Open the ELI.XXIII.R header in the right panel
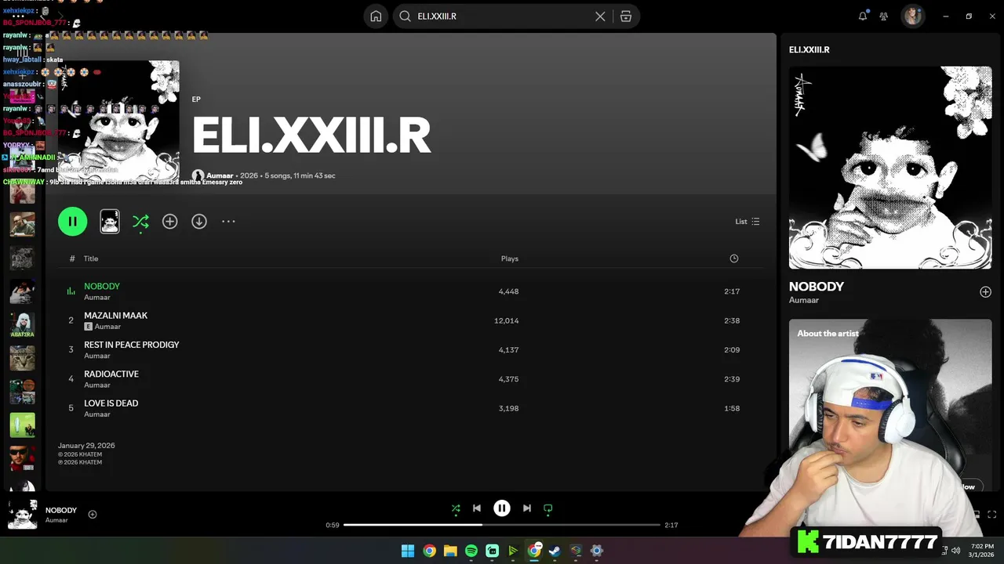The width and height of the screenshot is (1004, 564). coord(809,49)
